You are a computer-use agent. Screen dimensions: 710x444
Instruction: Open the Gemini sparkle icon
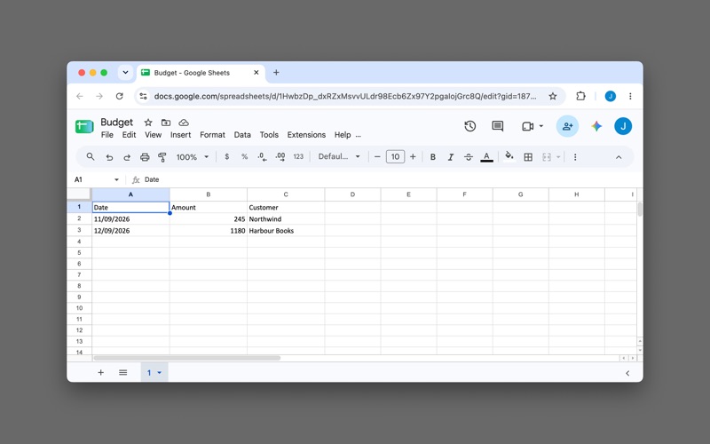596,126
